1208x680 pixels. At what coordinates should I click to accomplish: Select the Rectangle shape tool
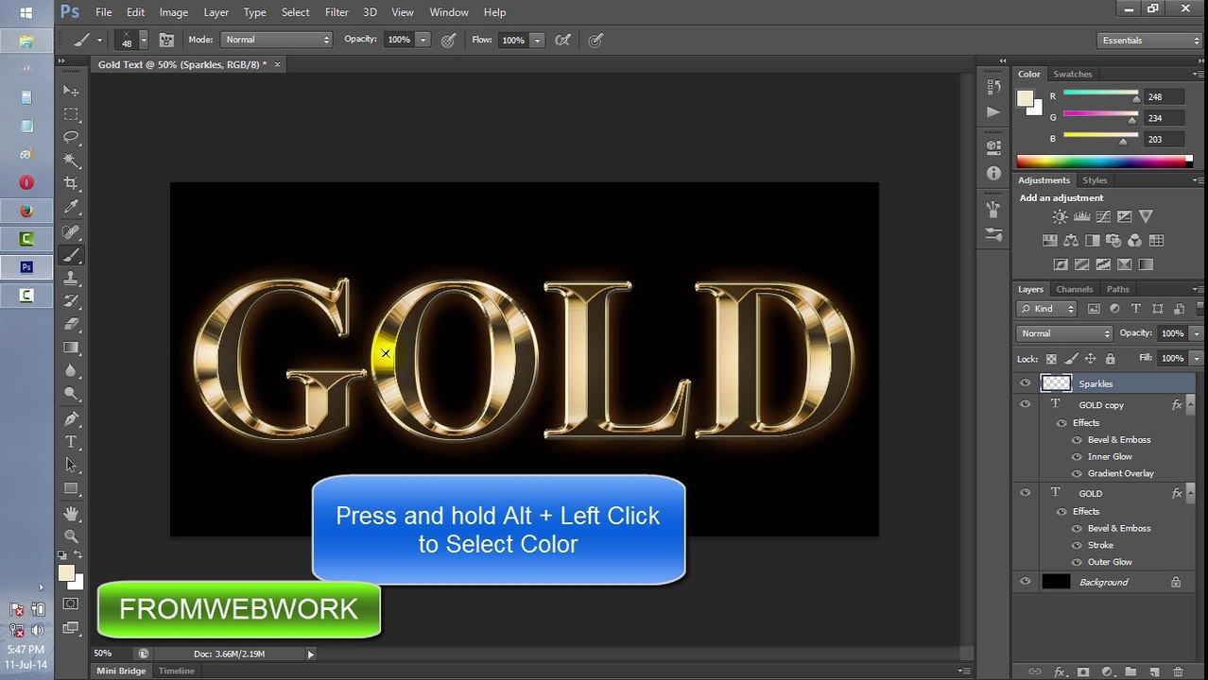(71, 488)
